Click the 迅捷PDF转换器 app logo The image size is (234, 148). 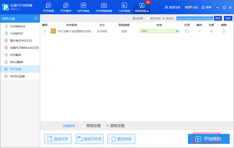click(5, 7)
